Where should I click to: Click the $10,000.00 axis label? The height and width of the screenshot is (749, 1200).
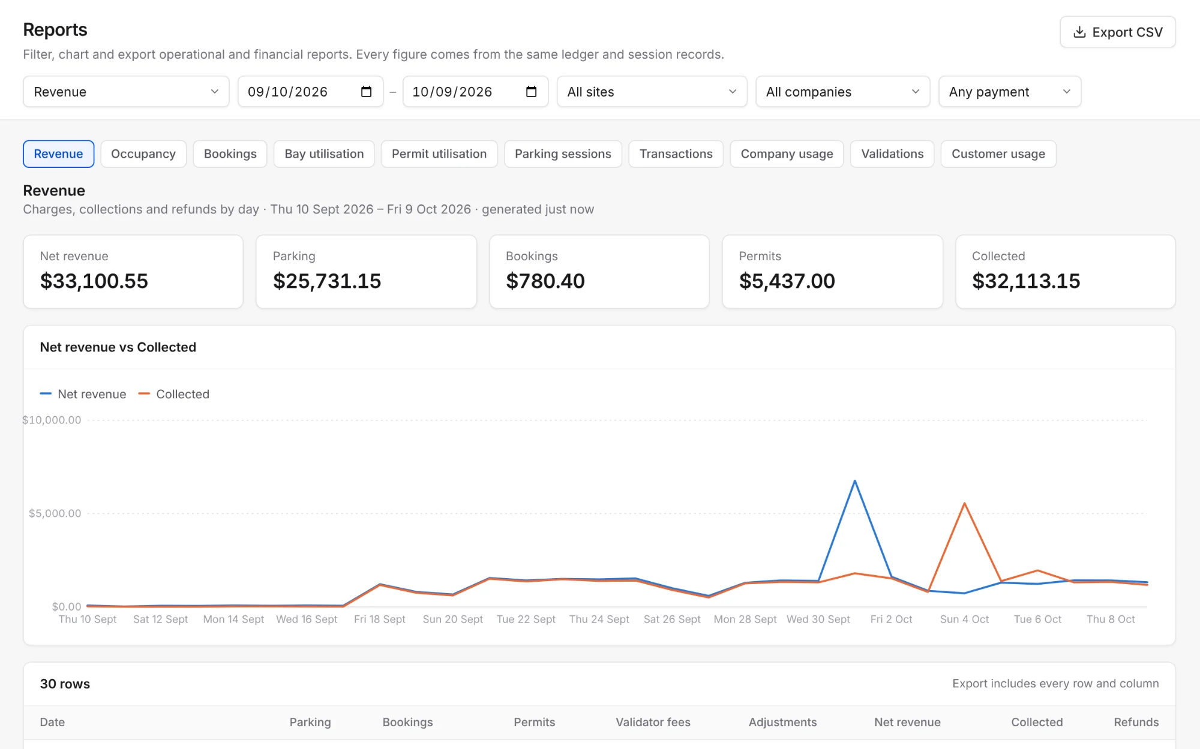click(52, 420)
